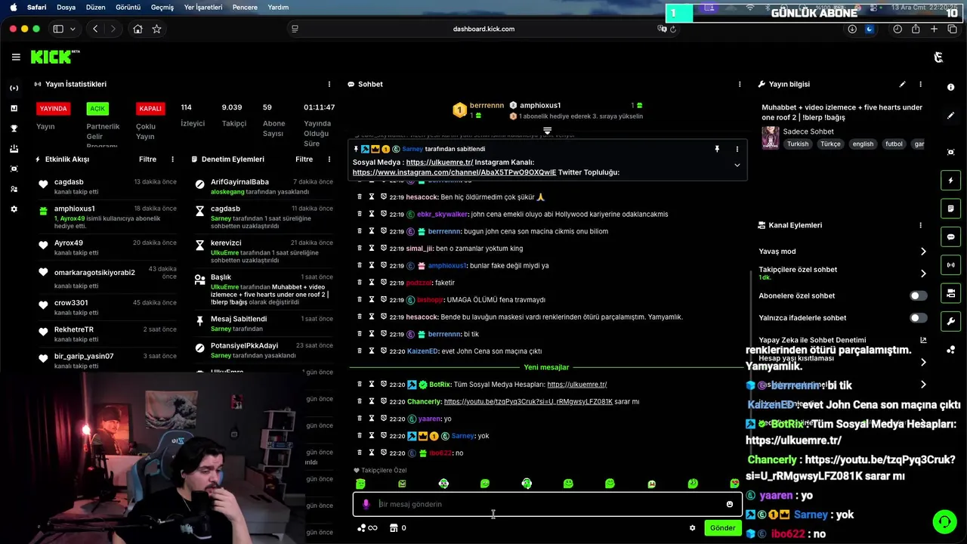Image resolution: width=967 pixels, height=544 pixels.
Task: Open Kanal Eylemleri three-dot menu
Action: [x=920, y=225]
